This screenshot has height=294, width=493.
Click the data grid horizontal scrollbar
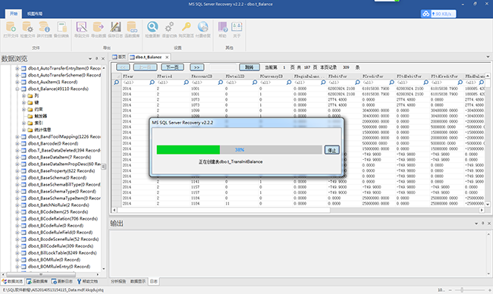coord(223,210)
